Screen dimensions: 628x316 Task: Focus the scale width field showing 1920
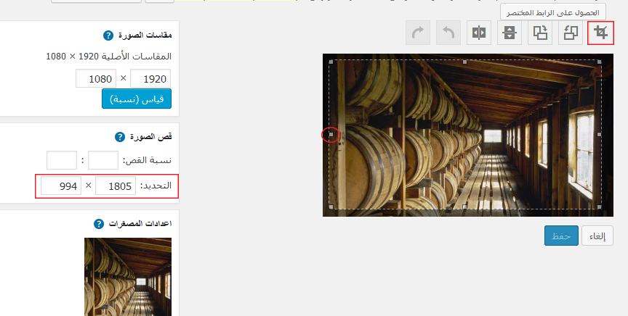click(x=150, y=78)
